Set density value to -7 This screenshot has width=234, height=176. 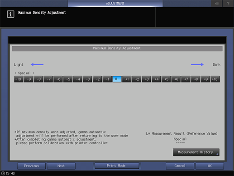tap(48, 79)
